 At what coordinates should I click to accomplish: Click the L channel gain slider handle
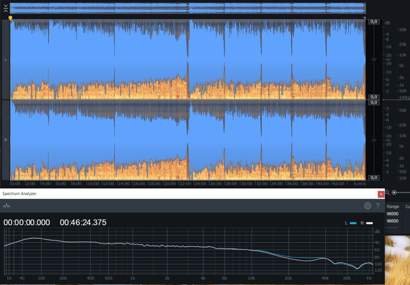coord(374,59)
